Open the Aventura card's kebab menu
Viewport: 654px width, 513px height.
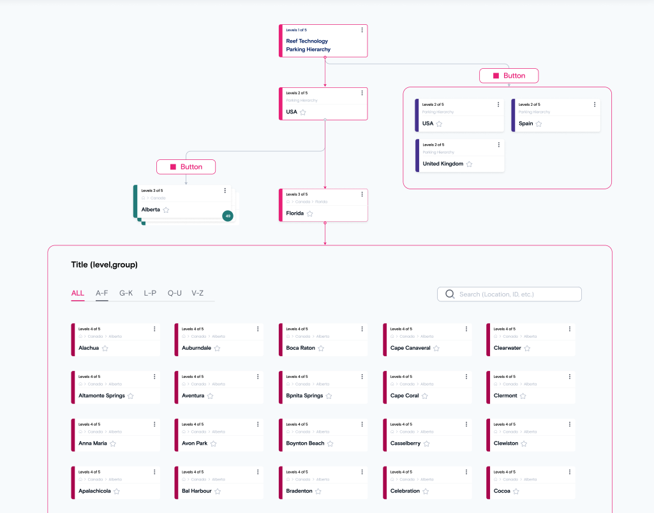coord(258,377)
